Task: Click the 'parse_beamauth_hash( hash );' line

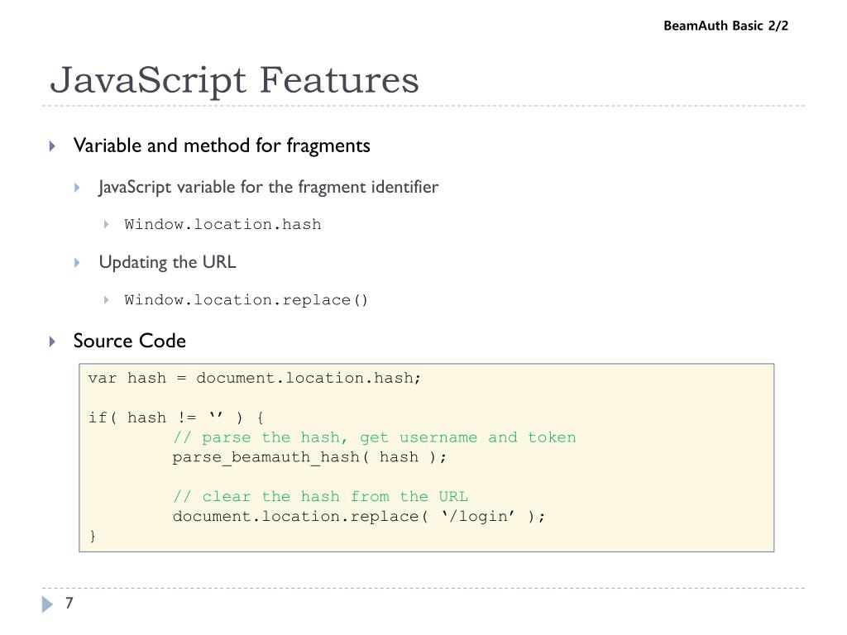Action: click(309, 457)
